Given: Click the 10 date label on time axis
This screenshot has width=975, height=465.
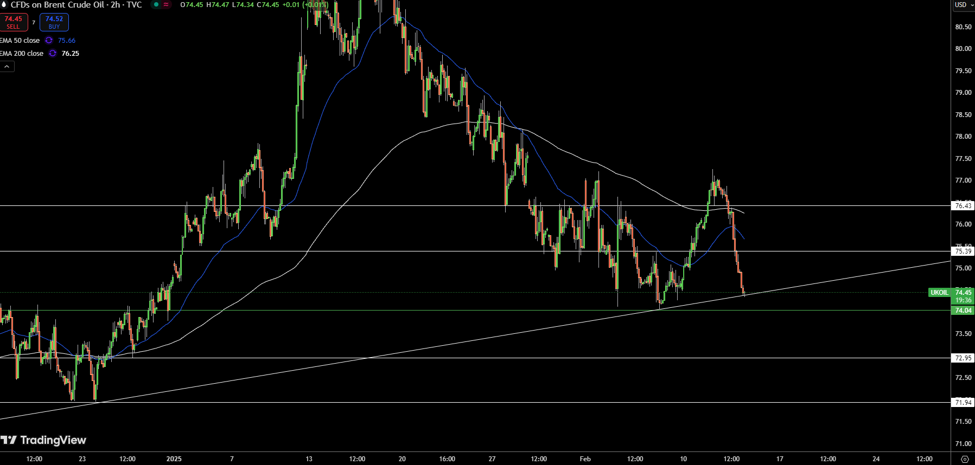Looking at the screenshot, I should tap(683, 458).
